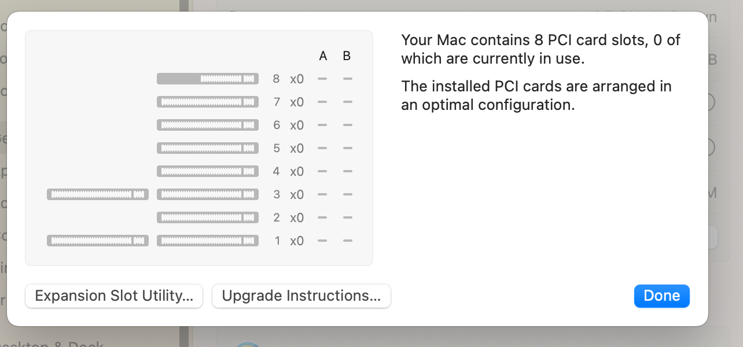Viewport: 743px width, 347px height.
Task: Select the extra leftmost connector in slot 3's row
Action: (x=98, y=194)
